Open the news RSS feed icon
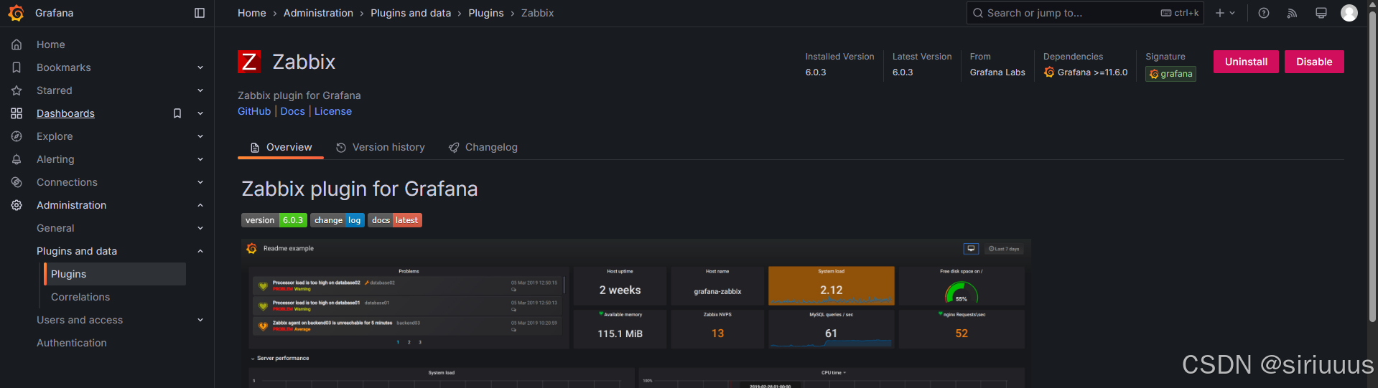 (1292, 13)
